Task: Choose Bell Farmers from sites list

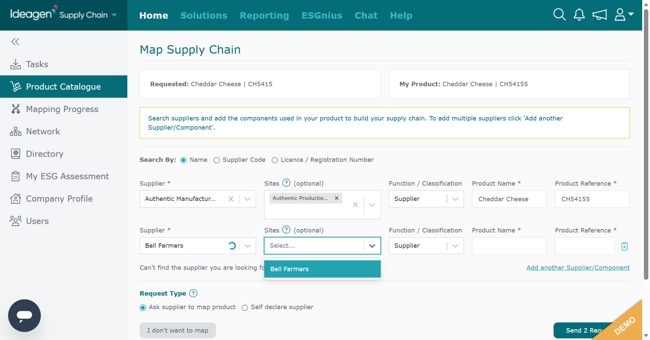Action: coord(322,269)
